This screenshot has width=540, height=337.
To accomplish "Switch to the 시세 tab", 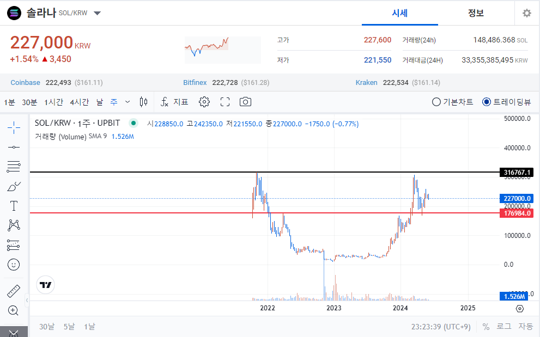I will click(400, 13).
